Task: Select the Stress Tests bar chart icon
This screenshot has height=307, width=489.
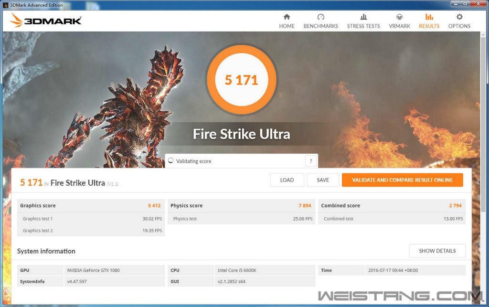Action: tap(363, 17)
